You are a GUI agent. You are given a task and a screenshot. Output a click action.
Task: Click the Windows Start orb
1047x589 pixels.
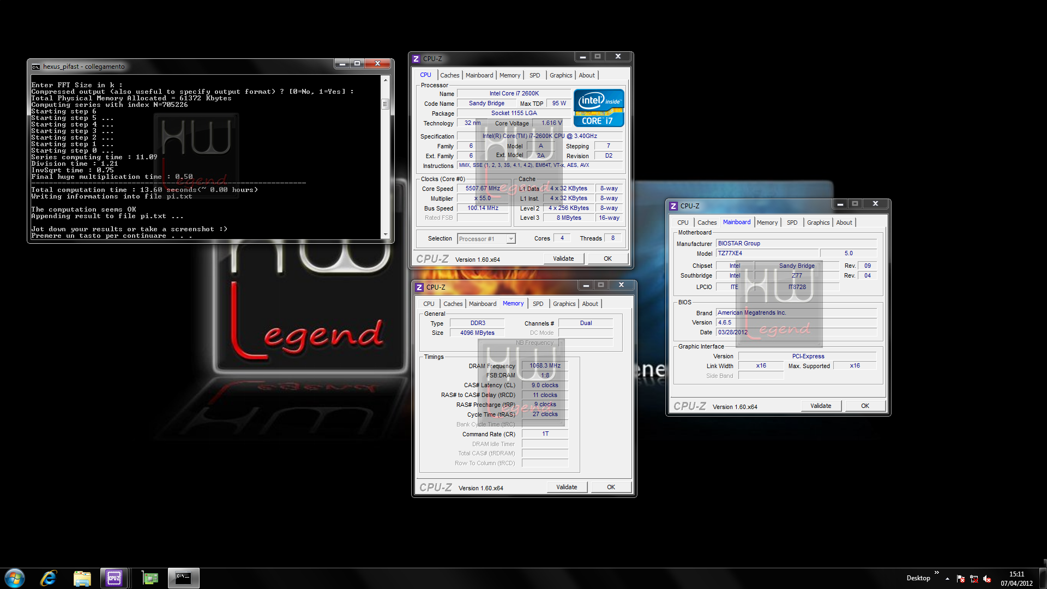click(15, 578)
